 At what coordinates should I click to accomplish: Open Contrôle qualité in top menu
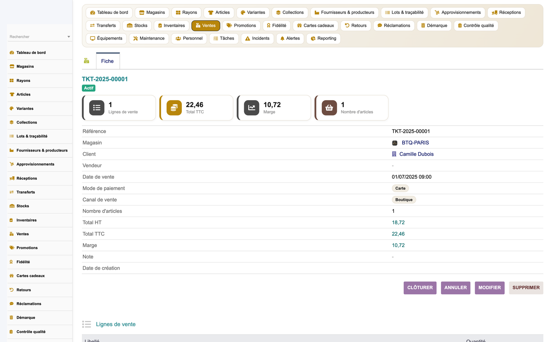(476, 26)
